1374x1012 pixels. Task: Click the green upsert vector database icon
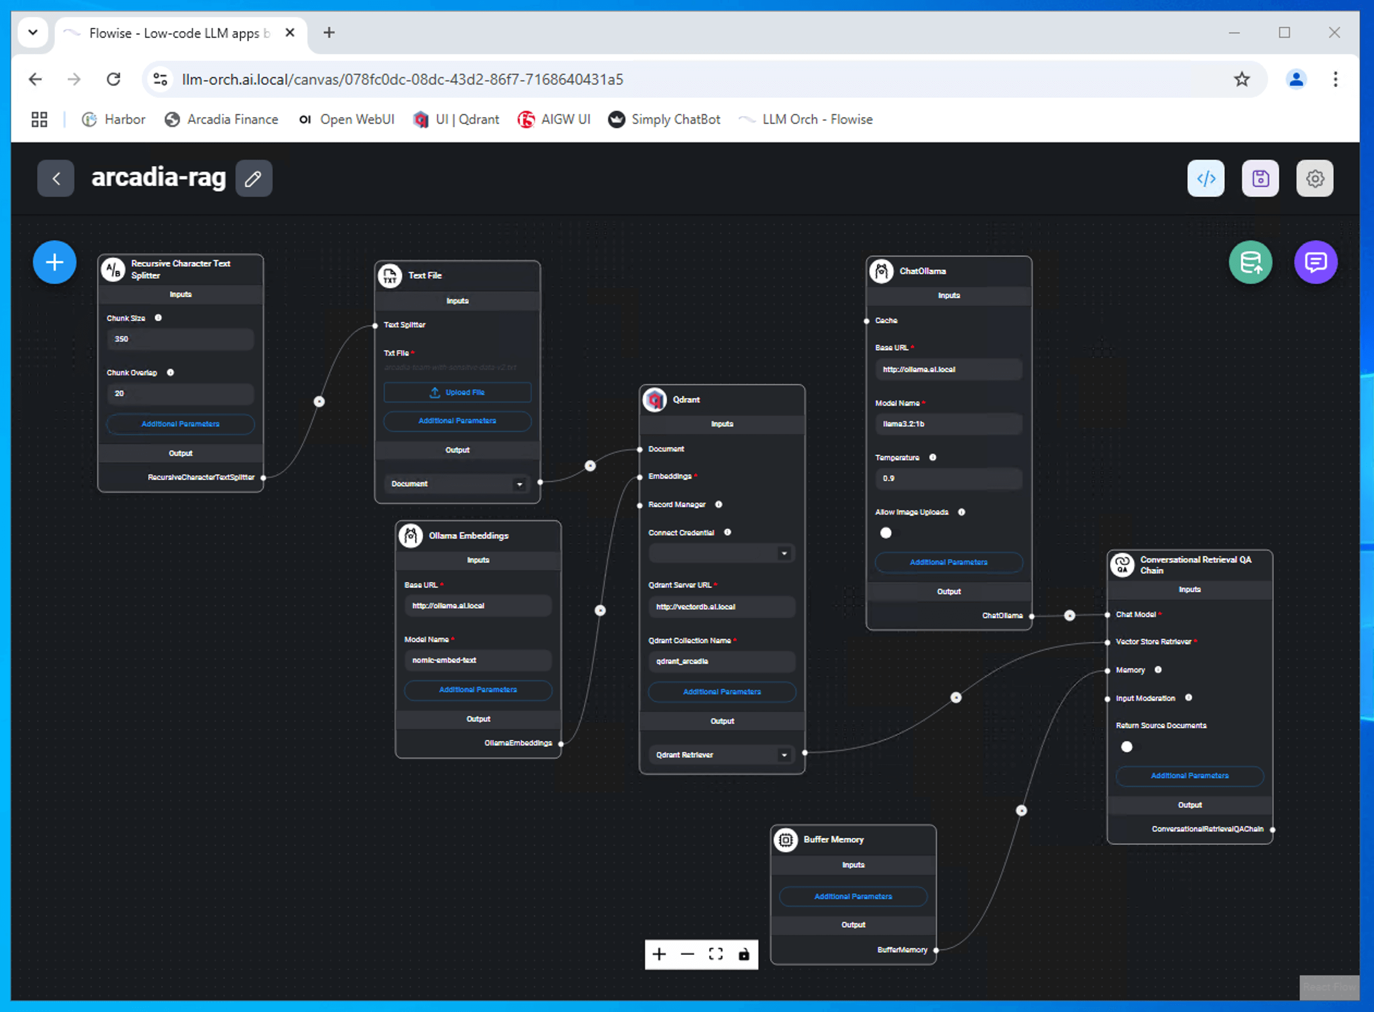(1250, 262)
